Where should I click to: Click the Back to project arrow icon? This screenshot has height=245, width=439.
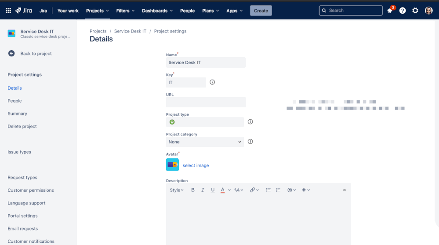point(11,53)
